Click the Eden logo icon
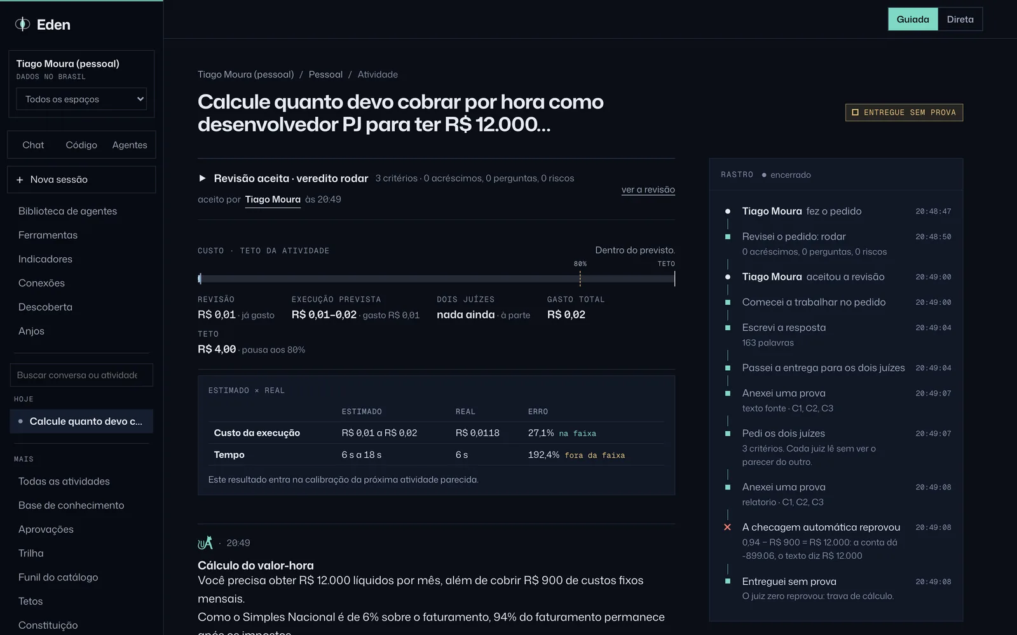 pos(23,24)
